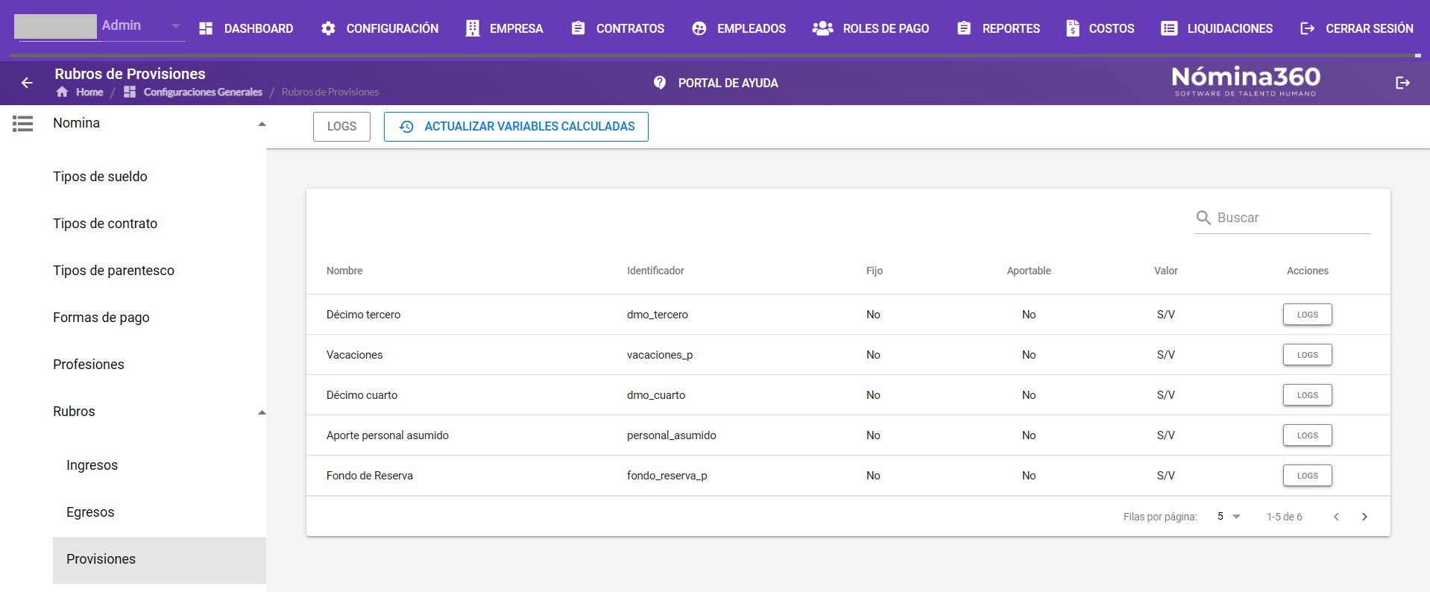This screenshot has width=1430, height=592.
Task: Open LOGS for Décimo tercero row
Action: click(x=1307, y=315)
